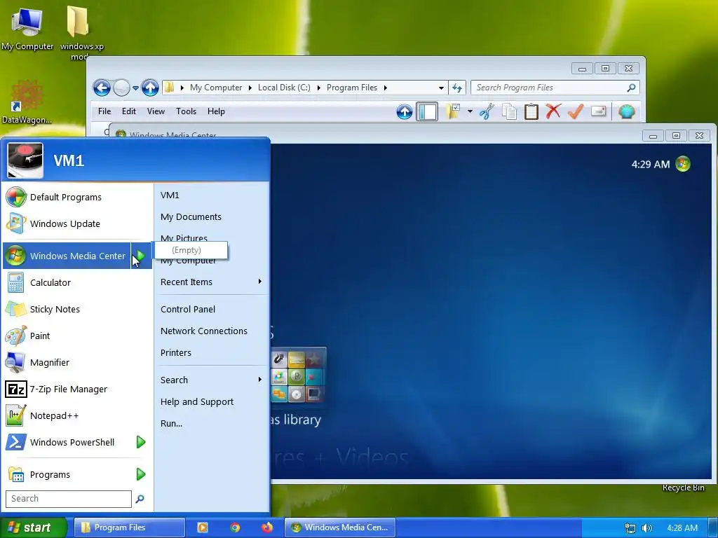Expand Windows PowerShell jump list arrow
The image size is (718, 538).
tap(141, 443)
